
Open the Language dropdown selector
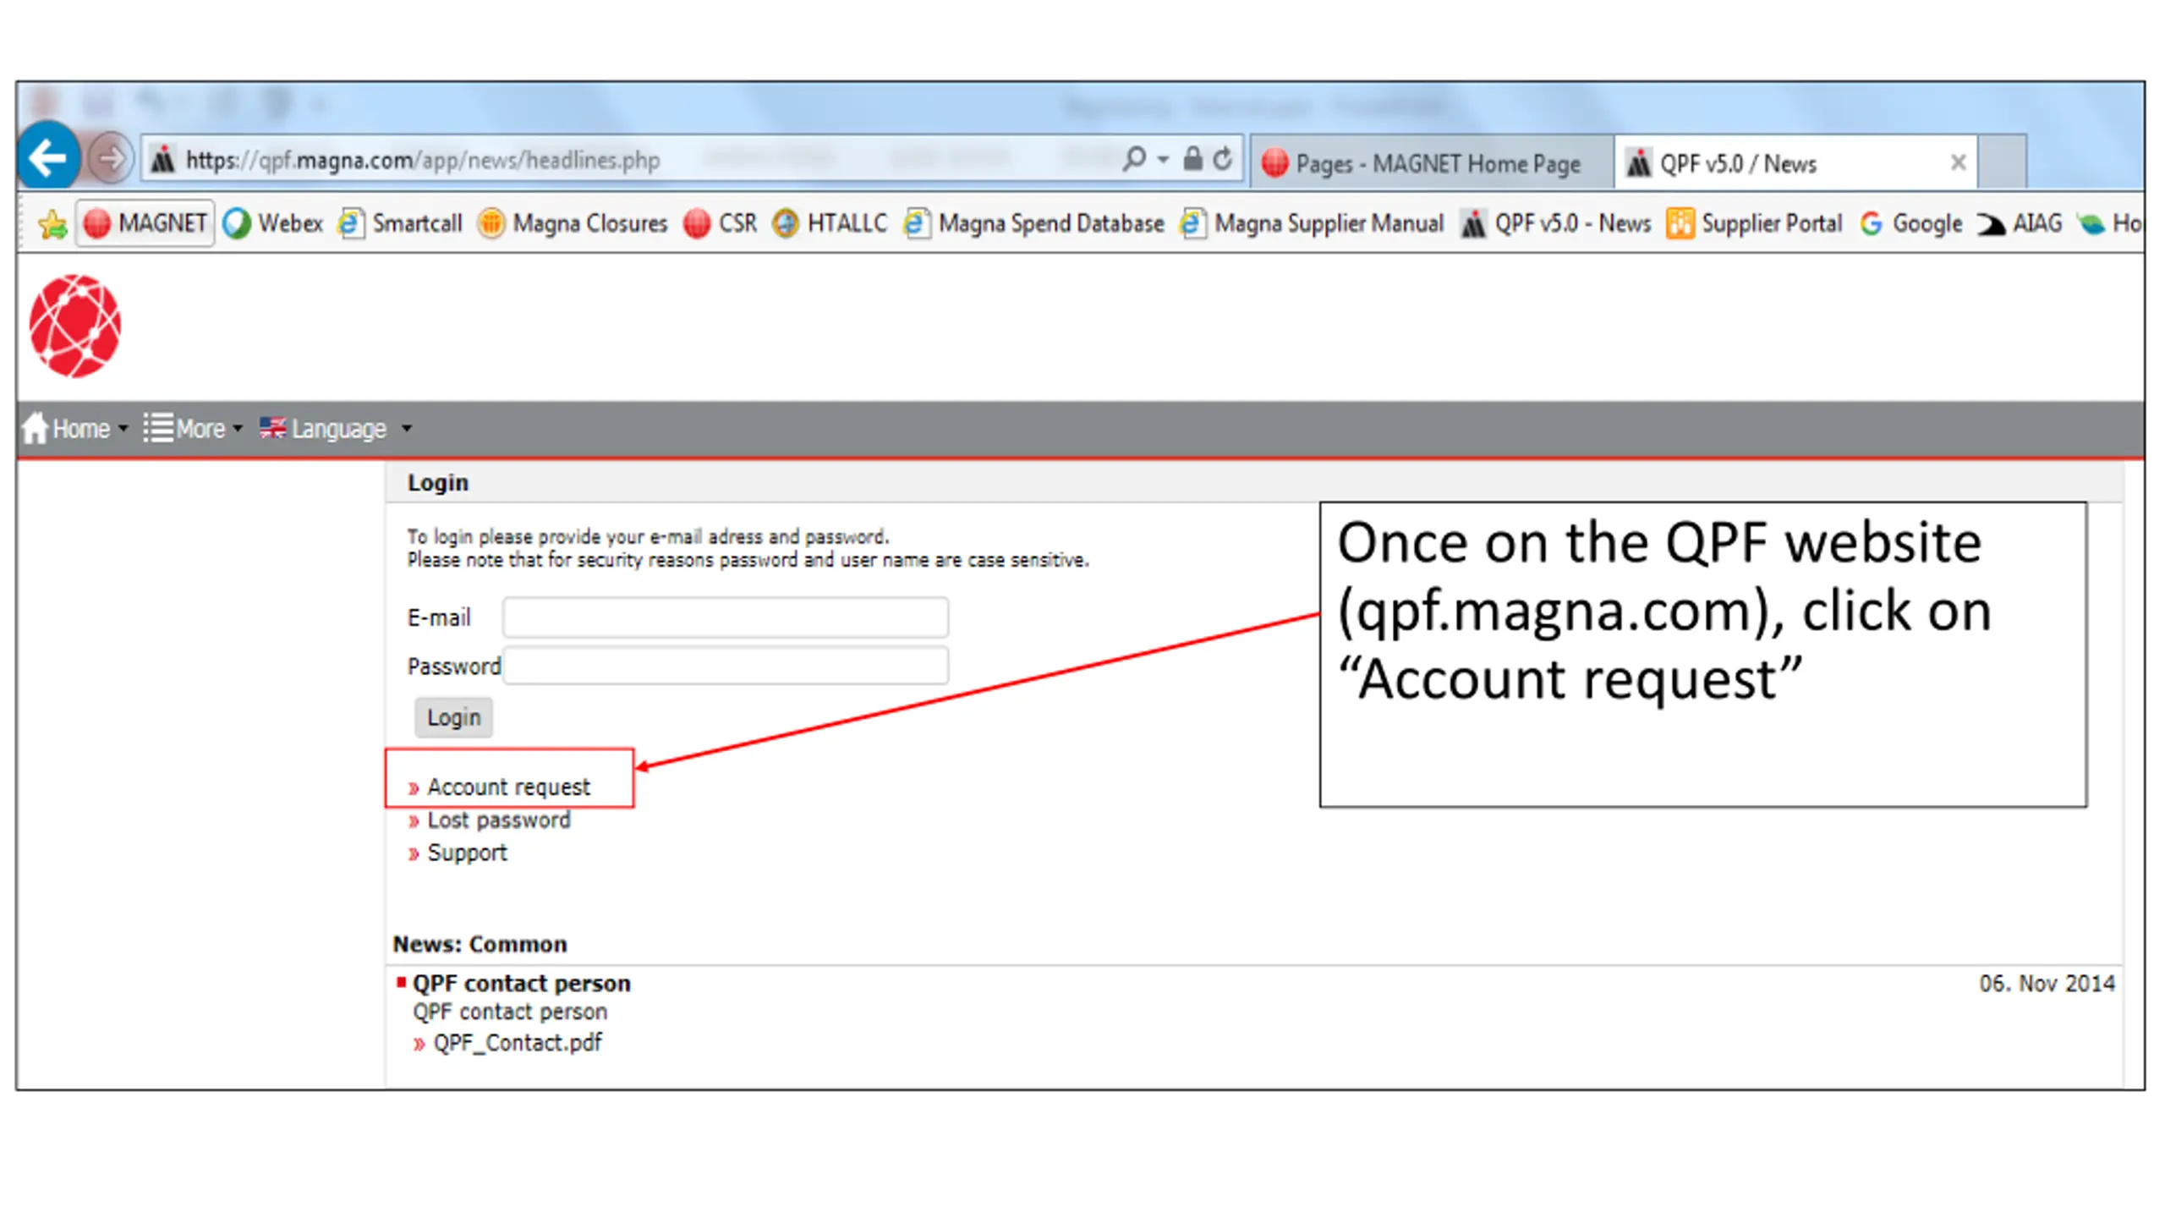pos(336,429)
